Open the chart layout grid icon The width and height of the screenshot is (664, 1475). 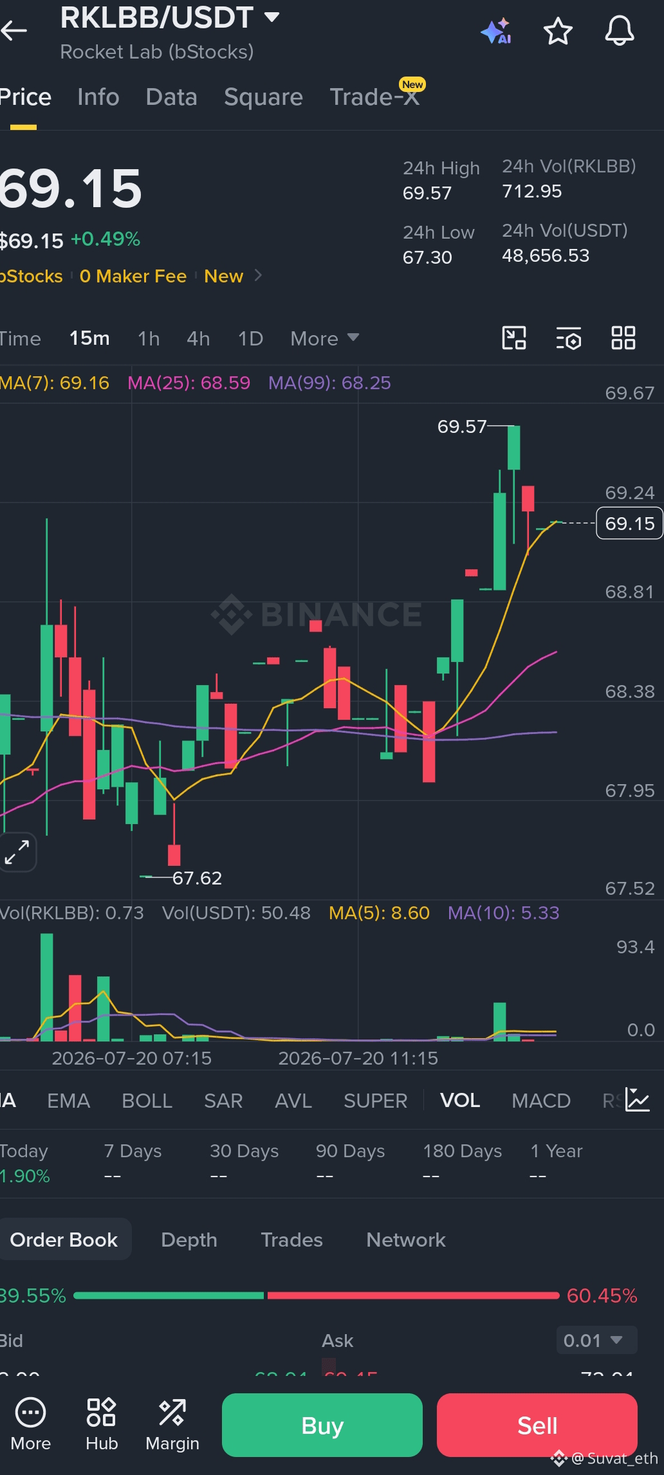(x=623, y=338)
